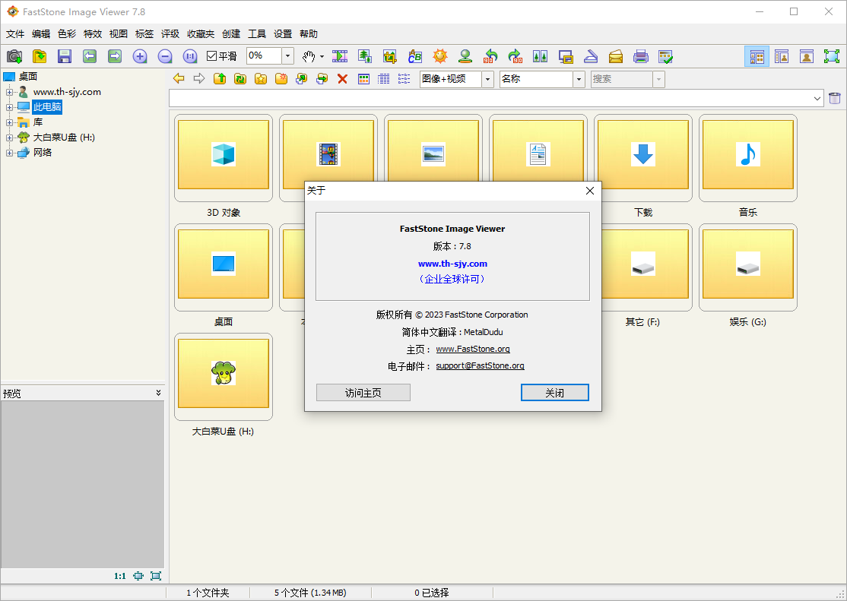Click the favorites star folder icon
Image resolution: width=847 pixels, height=601 pixels.
coord(261,79)
